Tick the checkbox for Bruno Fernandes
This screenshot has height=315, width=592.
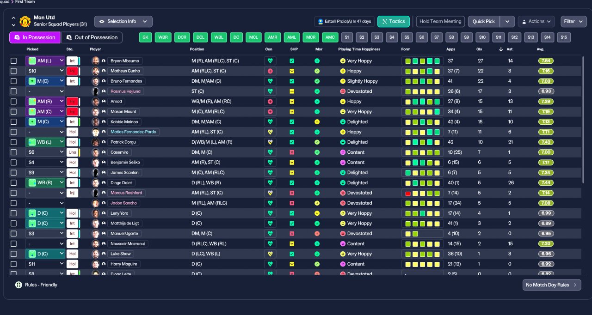pyautogui.click(x=14, y=81)
